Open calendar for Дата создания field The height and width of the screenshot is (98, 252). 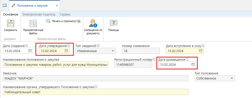tap(30, 51)
